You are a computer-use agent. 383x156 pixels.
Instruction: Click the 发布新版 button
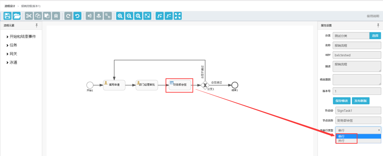[361, 101]
